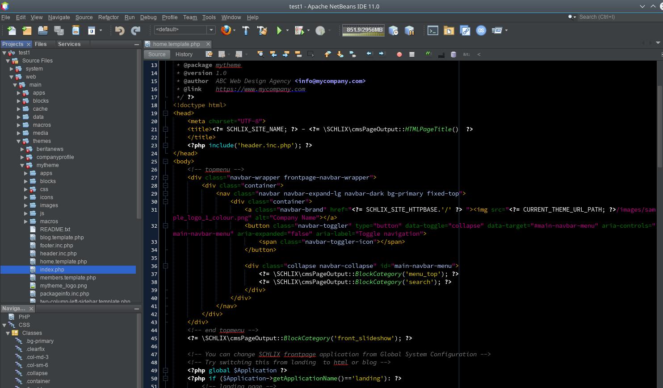Switch to the History view button
This screenshot has width=663, height=388.
point(184,54)
